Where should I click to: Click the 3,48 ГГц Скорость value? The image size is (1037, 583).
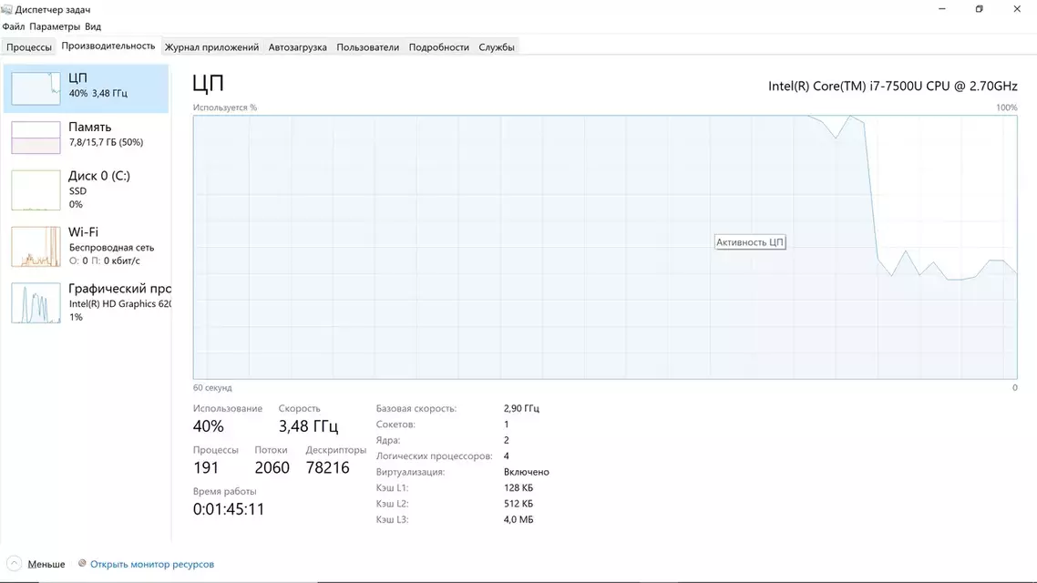308,426
